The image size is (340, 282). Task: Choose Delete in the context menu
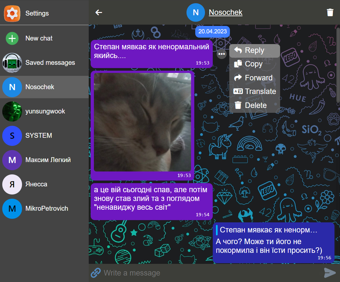point(255,105)
